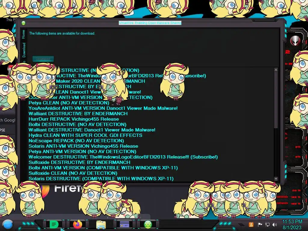Select 'Walliant DESTRUCTIVE BY ENDERMANCH' row
The width and height of the screenshot is (308, 231).
[x=78, y=113]
